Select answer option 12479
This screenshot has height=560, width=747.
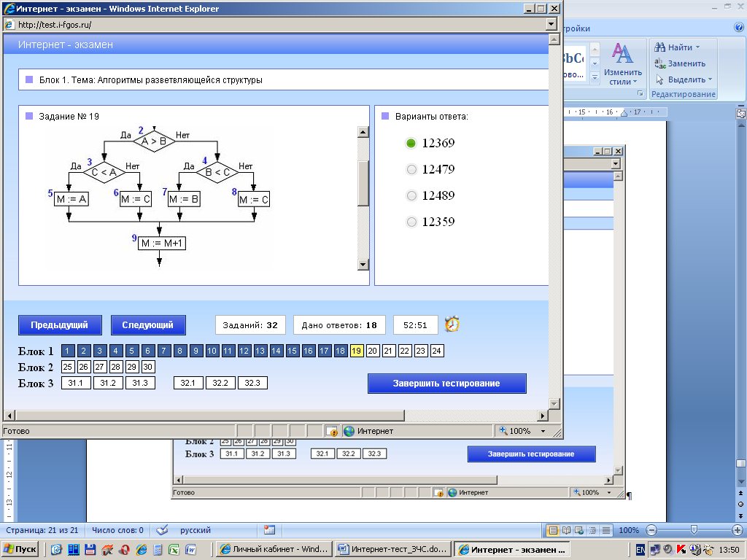[x=411, y=169]
